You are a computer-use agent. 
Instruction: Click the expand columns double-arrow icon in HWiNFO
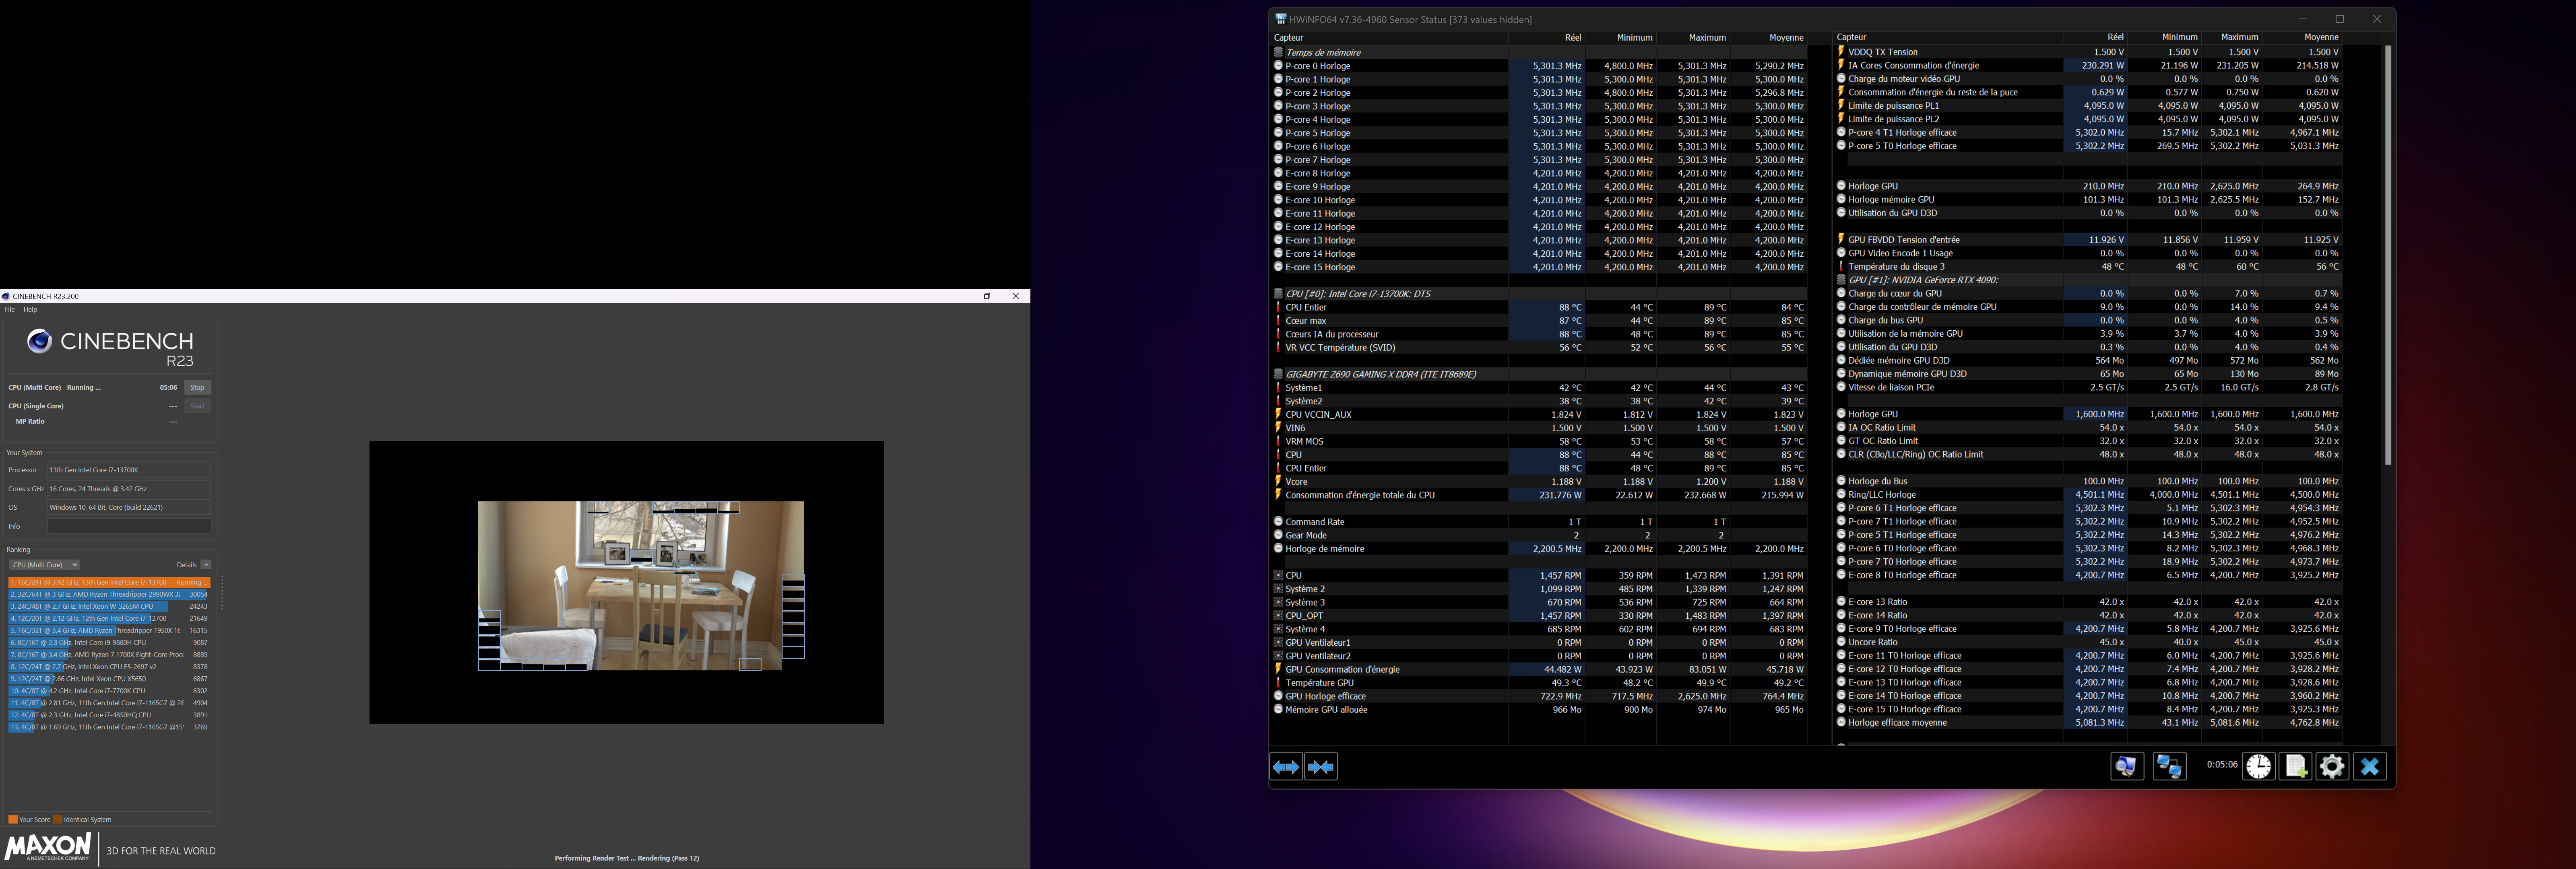[1286, 767]
